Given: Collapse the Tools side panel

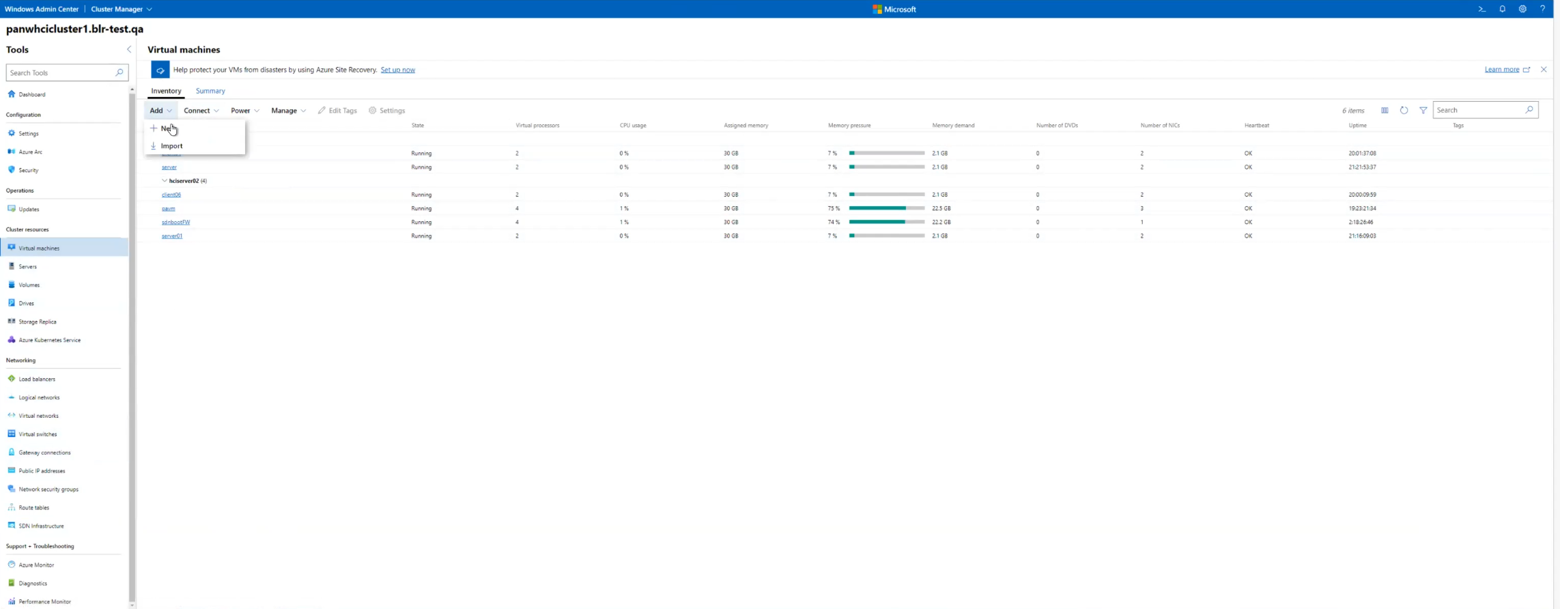Looking at the screenshot, I should [129, 49].
